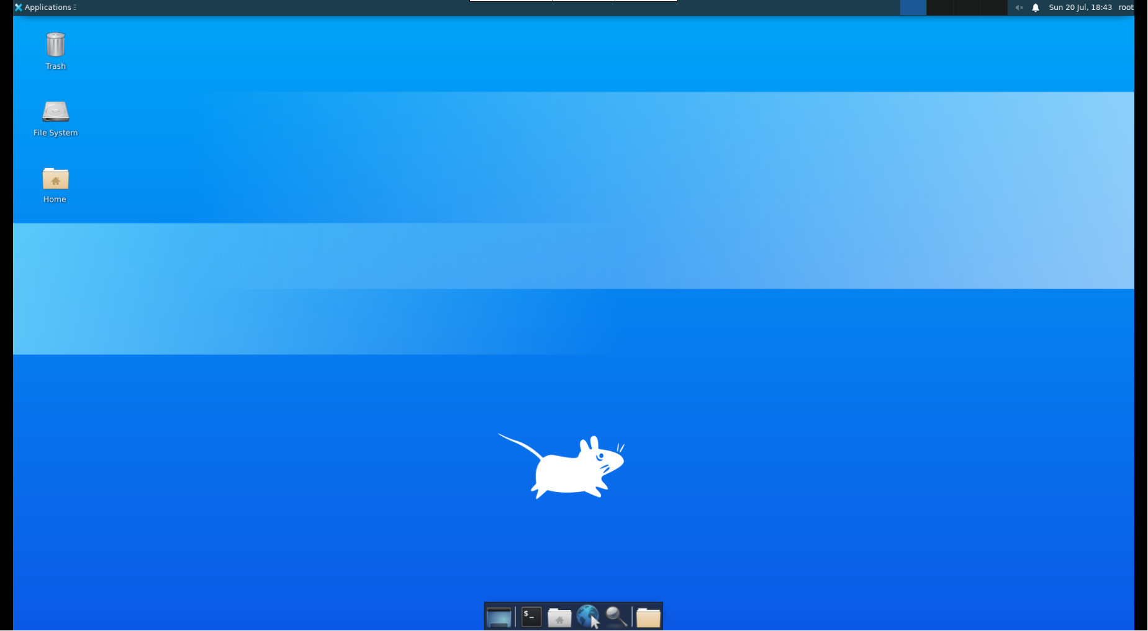Image resolution: width=1148 pixels, height=631 pixels.
Task: Open Application Finder via the magnifier dock icon
Action: point(615,617)
